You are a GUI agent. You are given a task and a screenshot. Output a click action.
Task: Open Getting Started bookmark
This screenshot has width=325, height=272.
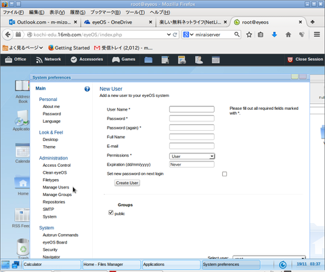point(69,48)
